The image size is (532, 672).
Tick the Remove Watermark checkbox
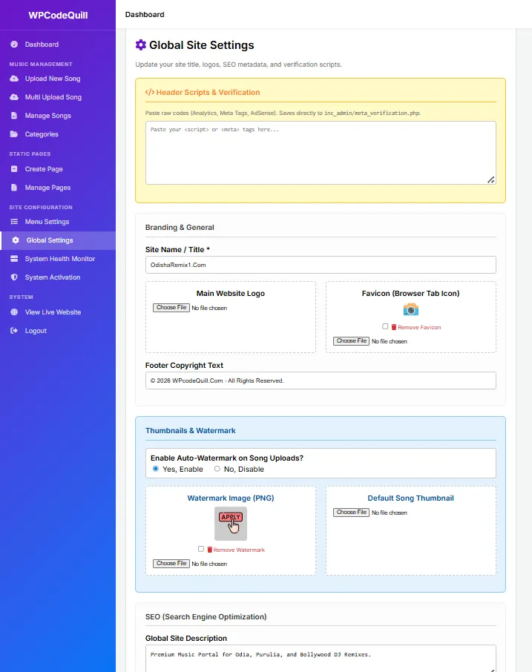click(x=201, y=549)
